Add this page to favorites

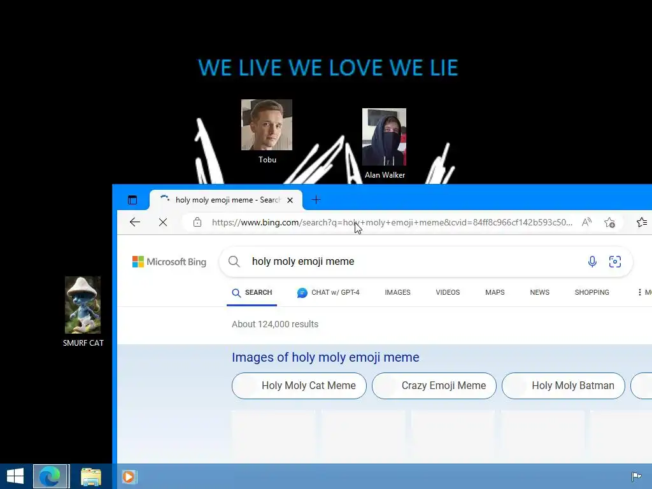609,222
